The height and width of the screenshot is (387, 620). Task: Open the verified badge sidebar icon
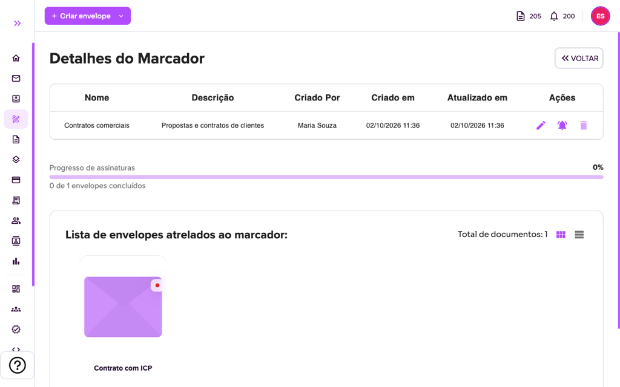pos(16,330)
